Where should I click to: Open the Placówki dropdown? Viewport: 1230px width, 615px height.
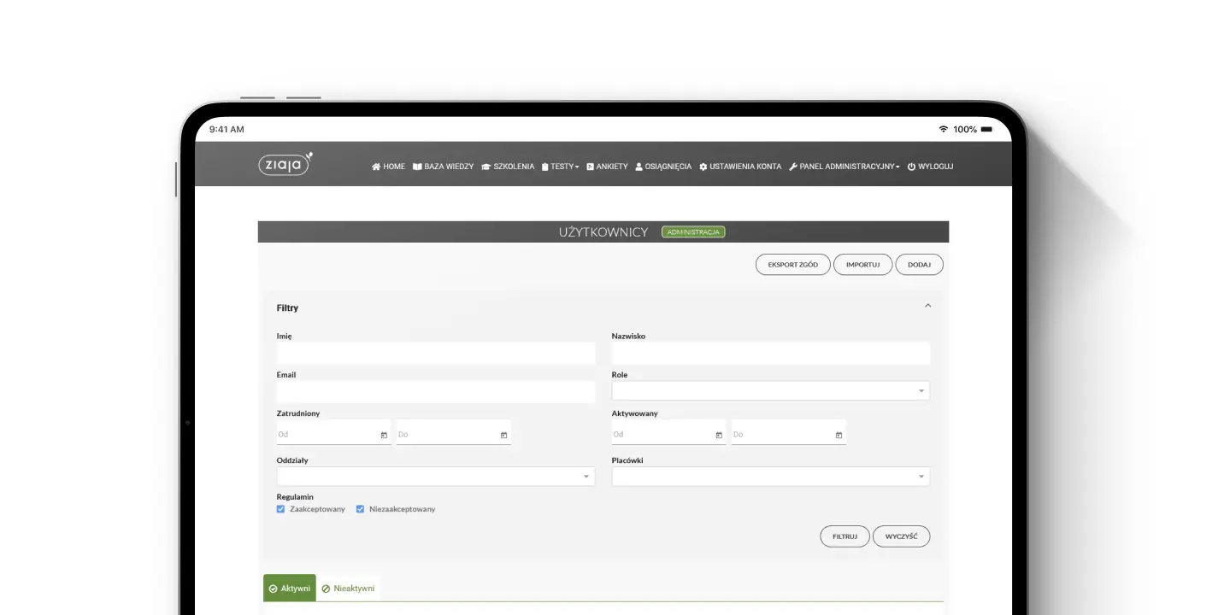[x=921, y=476]
